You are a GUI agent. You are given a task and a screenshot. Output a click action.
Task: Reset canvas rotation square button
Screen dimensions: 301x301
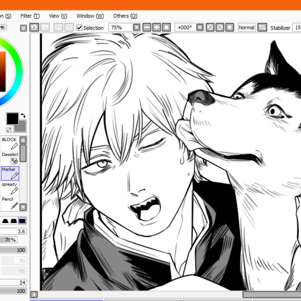click(230, 27)
